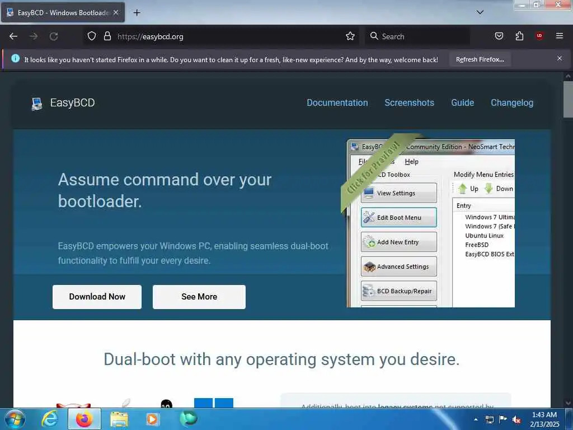Open the uBlock Origin extension icon
This screenshot has height=430, width=573.
539,36
